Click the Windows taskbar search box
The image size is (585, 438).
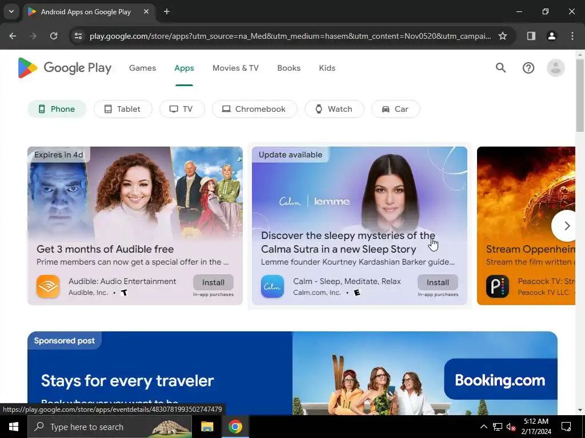110,427
